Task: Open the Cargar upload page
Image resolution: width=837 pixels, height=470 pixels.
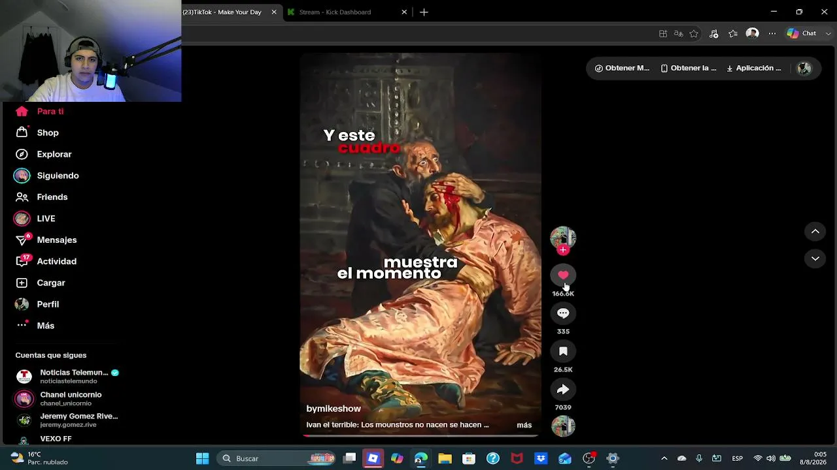Action: point(41,283)
